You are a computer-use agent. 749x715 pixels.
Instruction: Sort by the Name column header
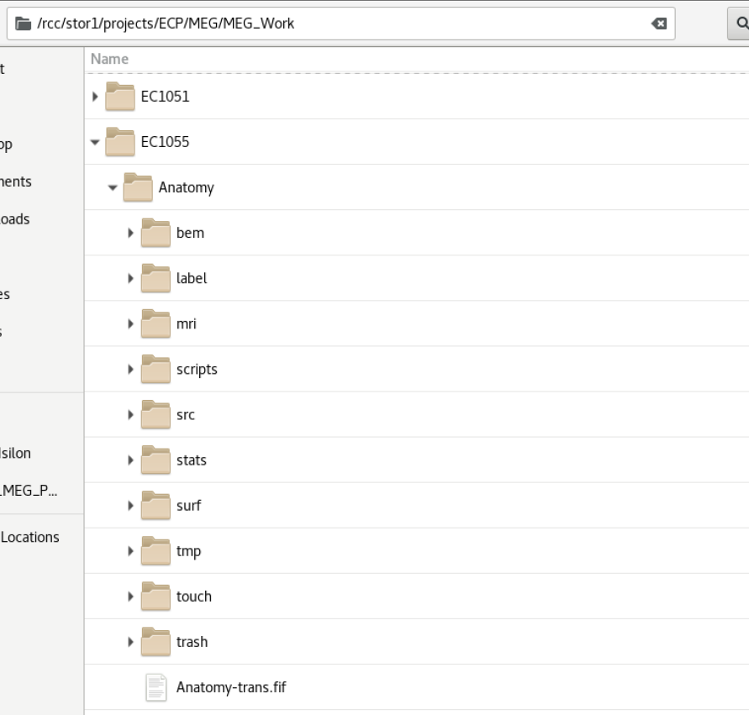109,59
